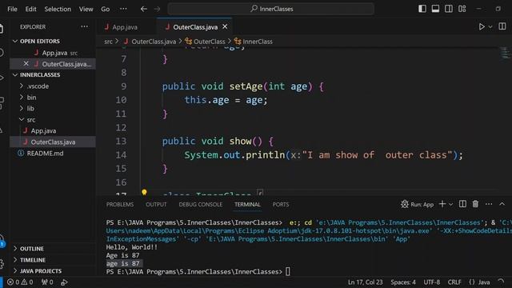Image resolution: width=512 pixels, height=288 pixels.
Task: Select the Run: App terminal entry
Action: coord(418,205)
